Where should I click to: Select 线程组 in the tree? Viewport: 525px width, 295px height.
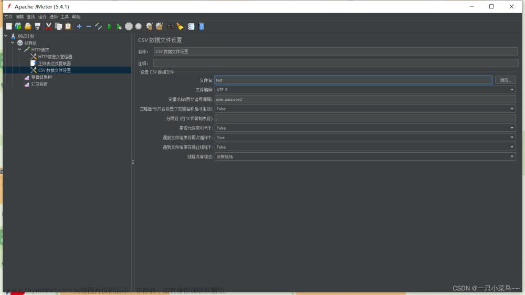30,43
